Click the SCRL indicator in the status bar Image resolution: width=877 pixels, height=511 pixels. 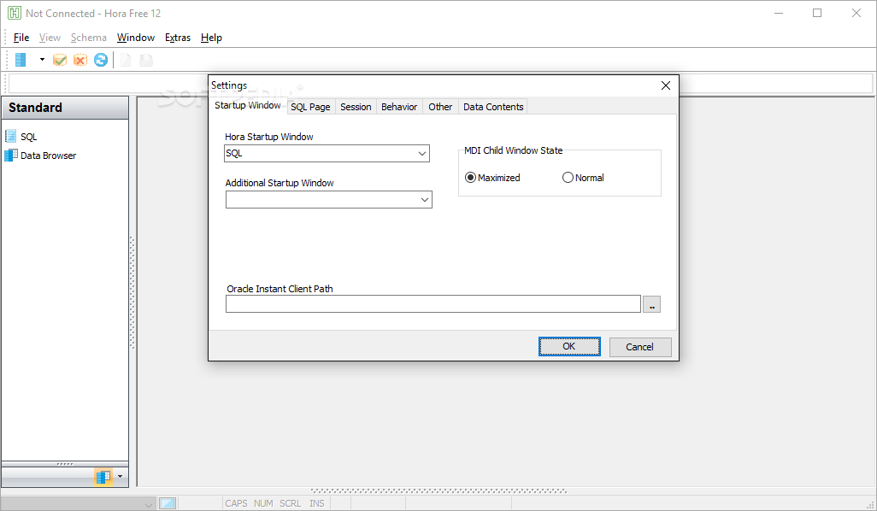291,503
